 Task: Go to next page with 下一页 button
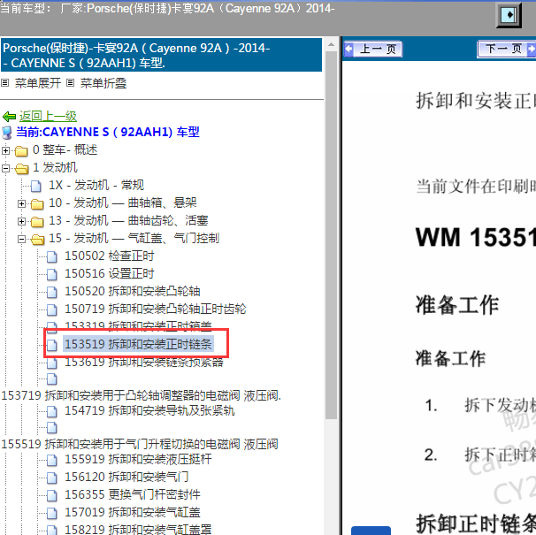click(506, 50)
